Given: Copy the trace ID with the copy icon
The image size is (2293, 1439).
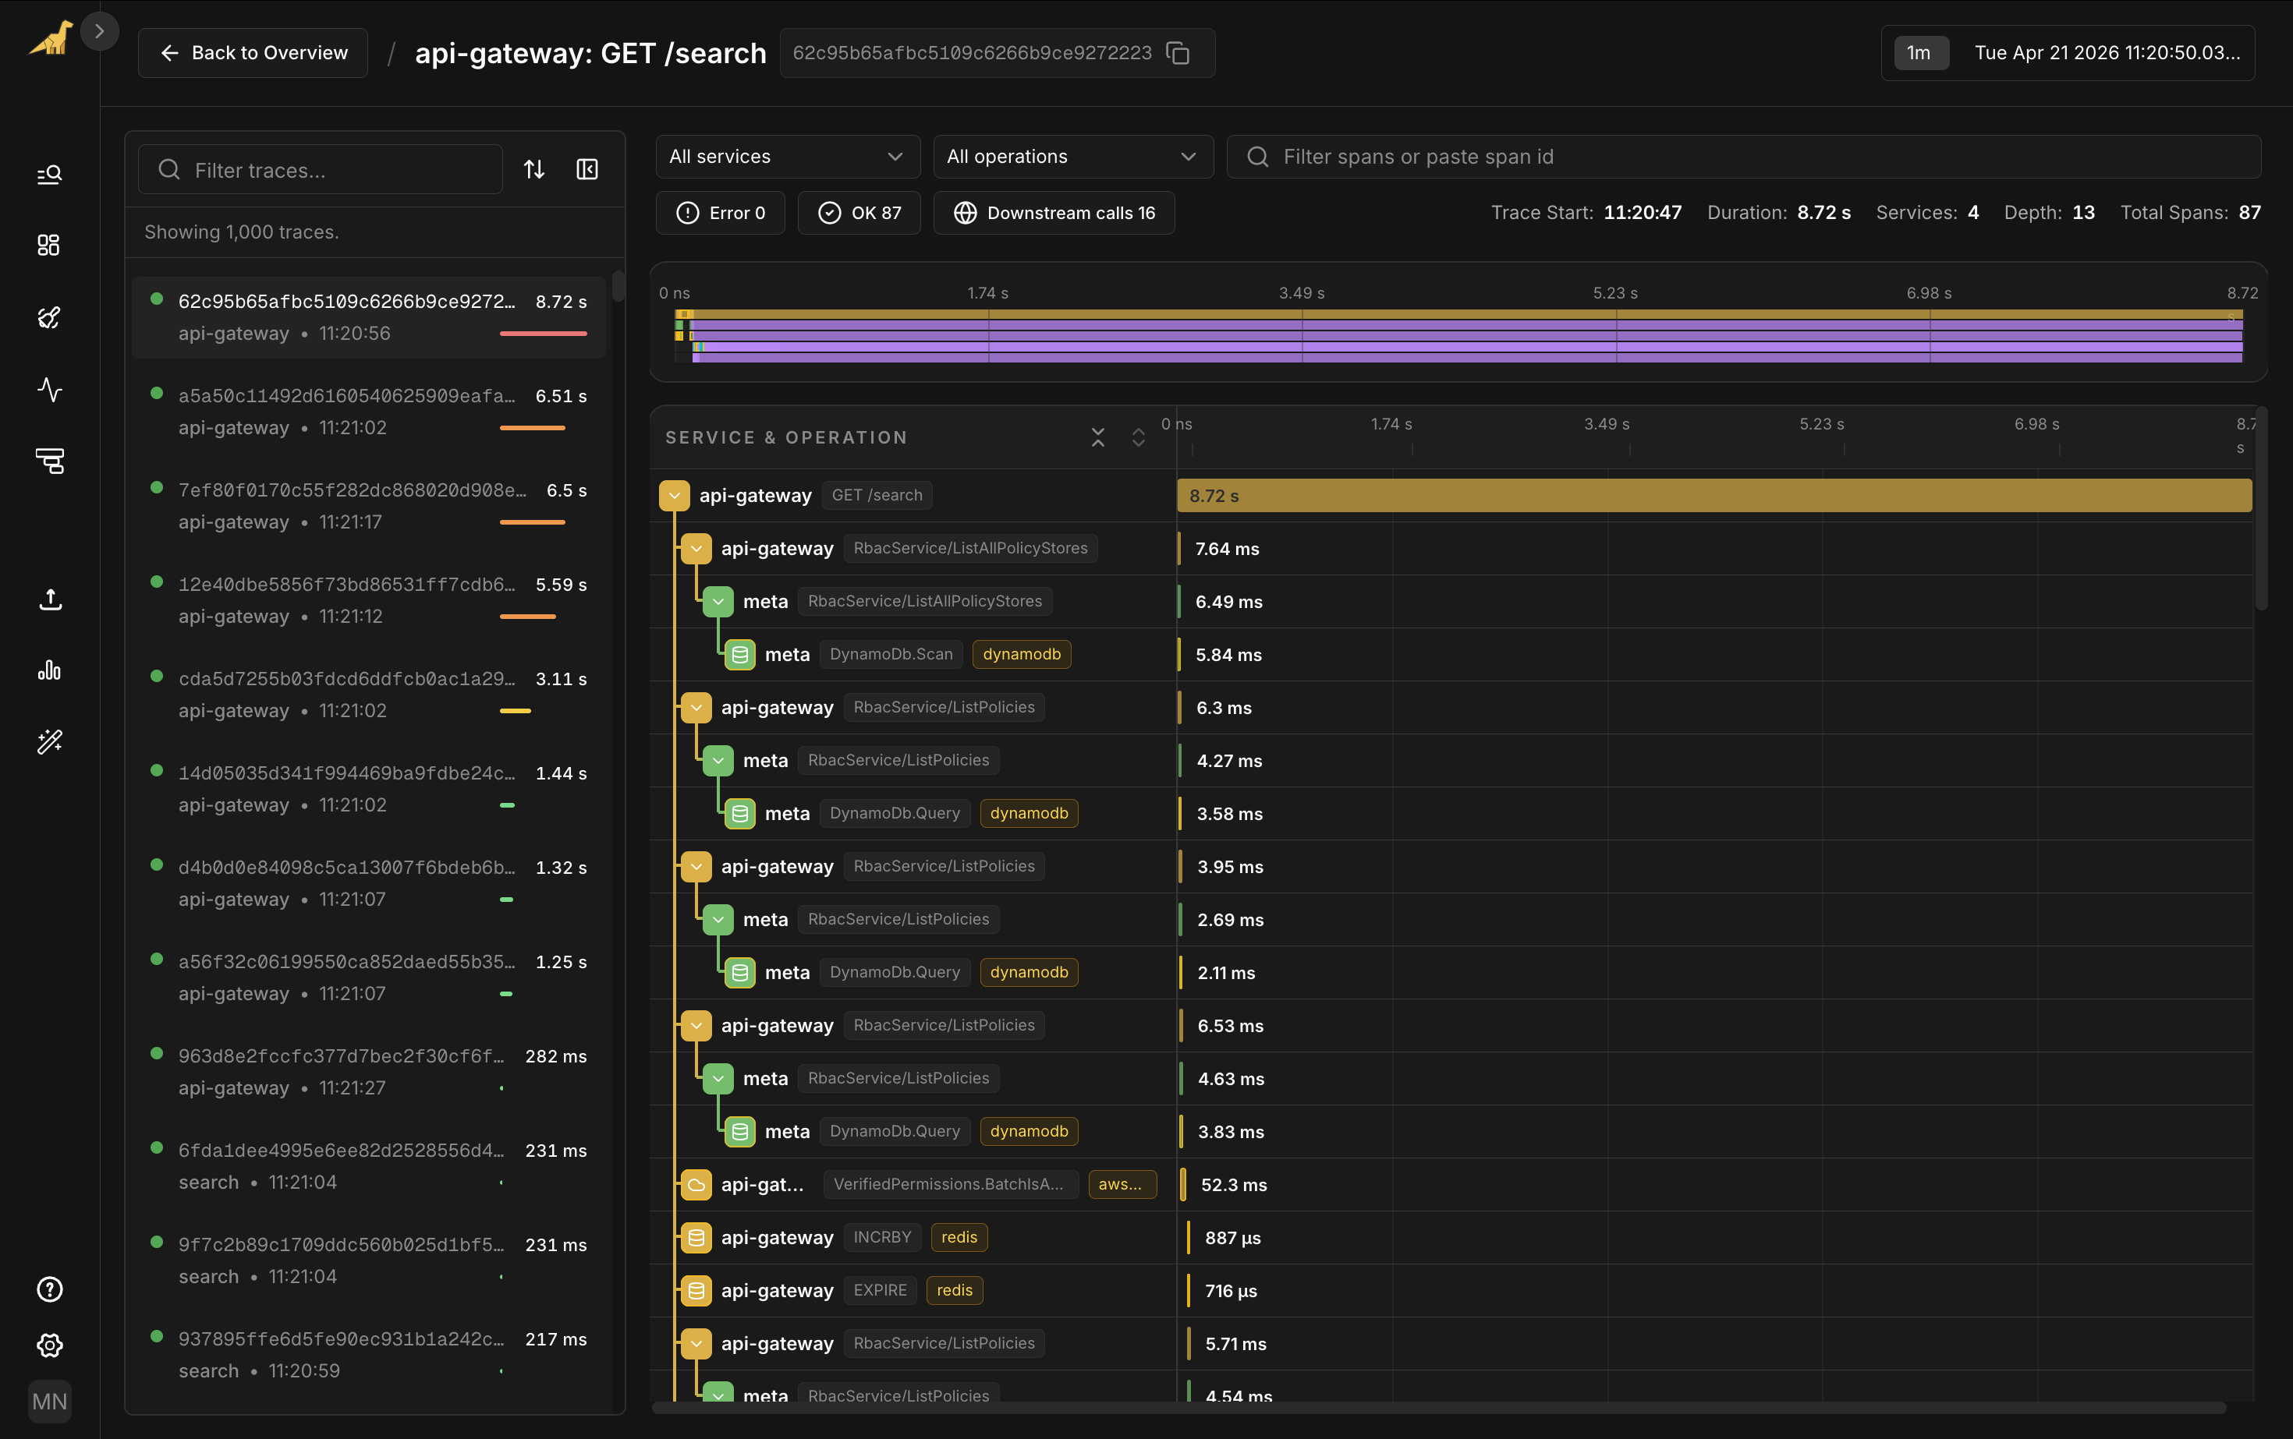Looking at the screenshot, I should click(1179, 53).
